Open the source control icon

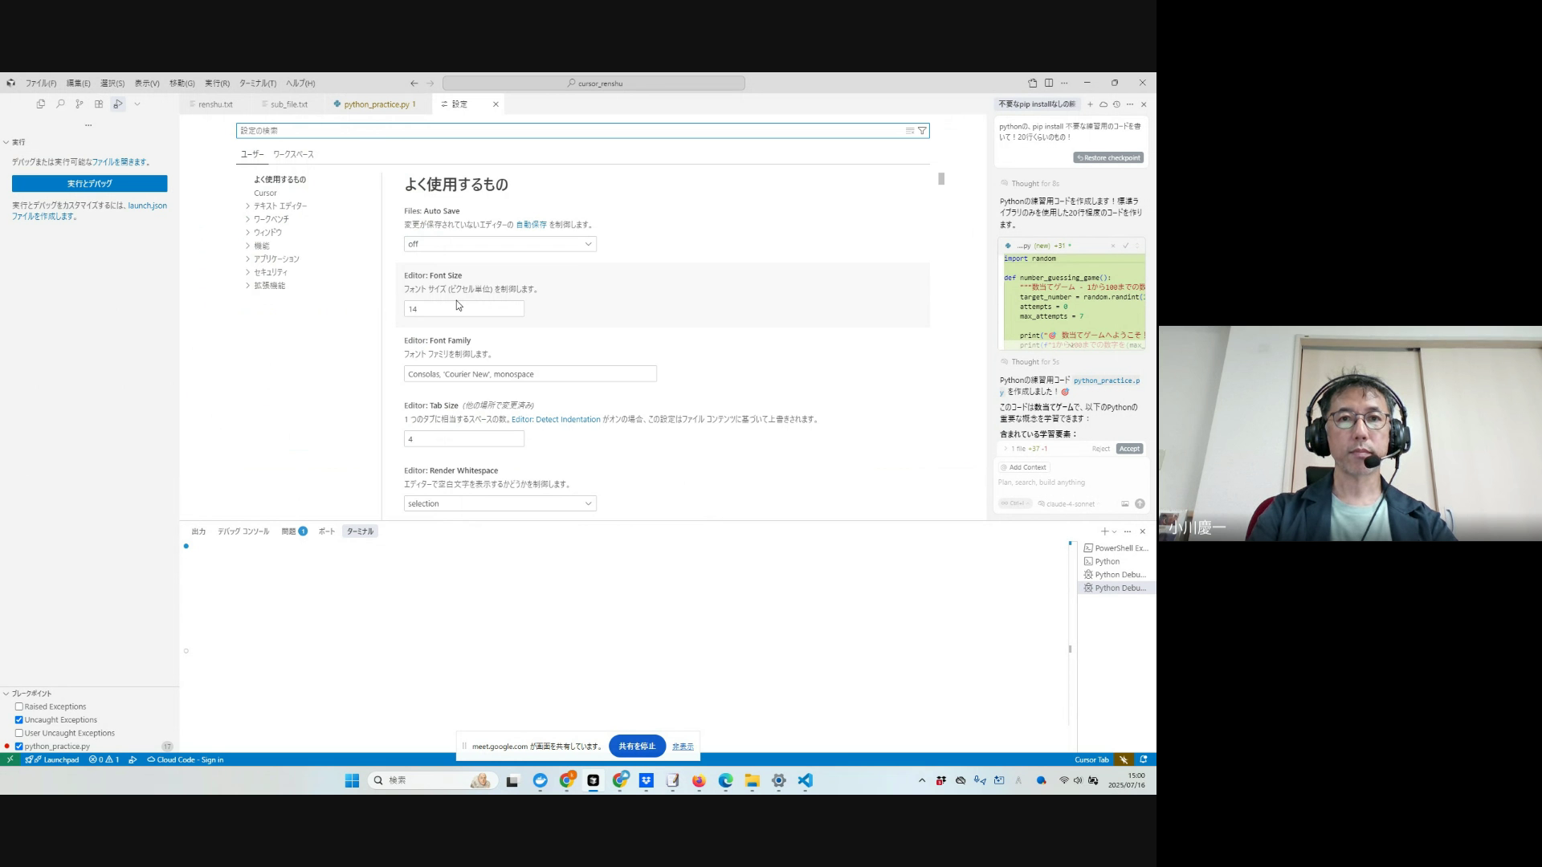pos(80,104)
